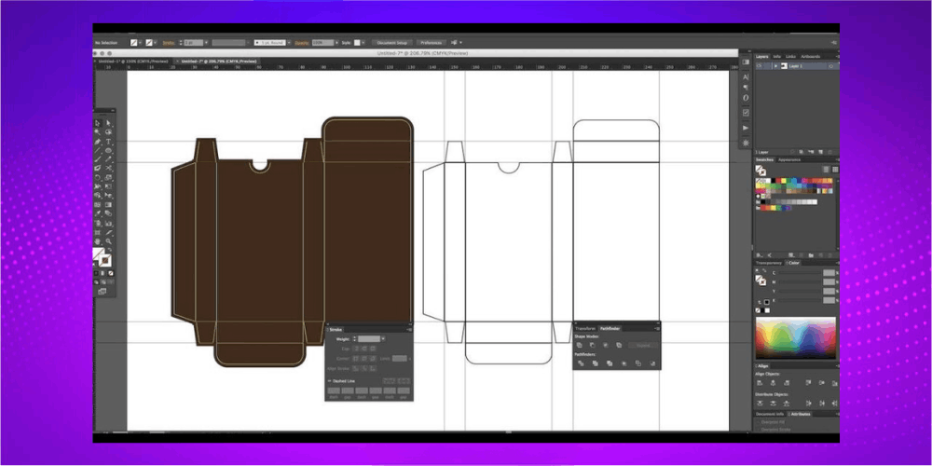Open the sunburst icon panel in dock
Image resolution: width=932 pixels, height=466 pixels.
(746, 144)
